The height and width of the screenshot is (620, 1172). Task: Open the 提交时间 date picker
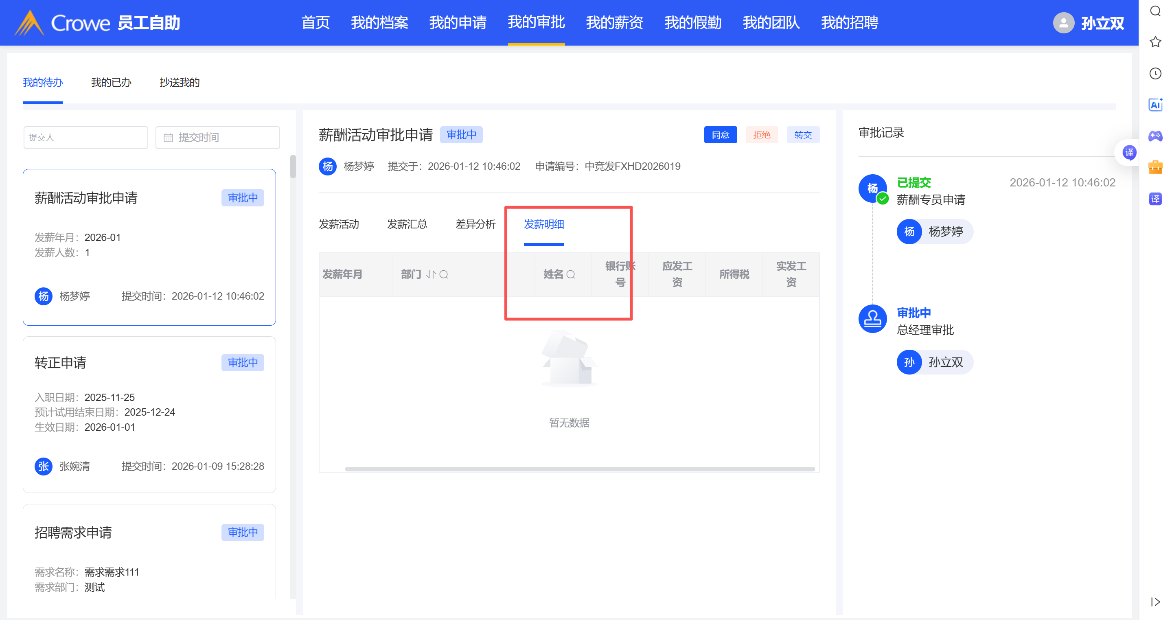coord(217,137)
